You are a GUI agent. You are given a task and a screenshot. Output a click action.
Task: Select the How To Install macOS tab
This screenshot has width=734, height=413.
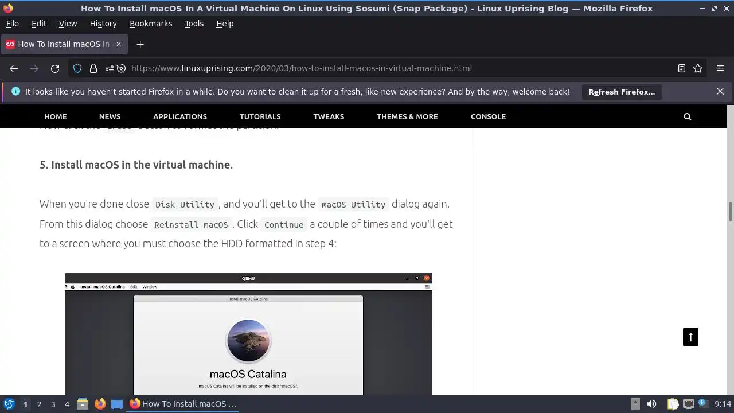(x=63, y=44)
